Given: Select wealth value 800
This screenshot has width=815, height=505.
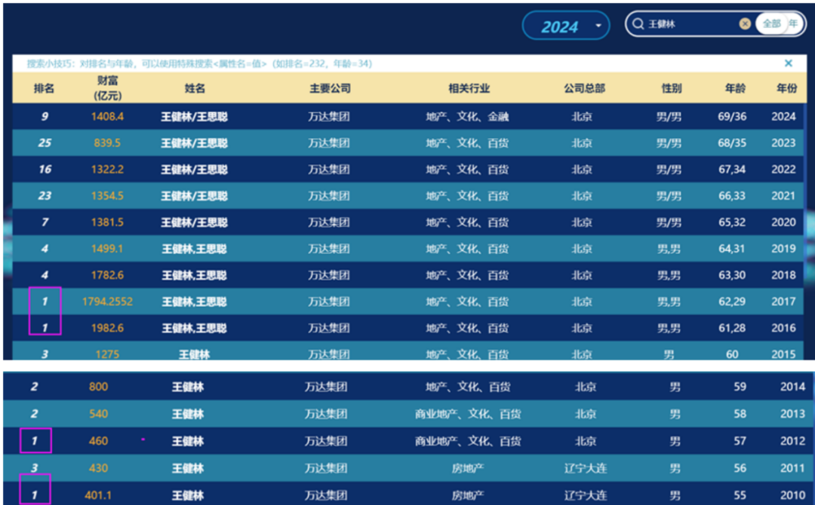Looking at the screenshot, I should (98, 387).
